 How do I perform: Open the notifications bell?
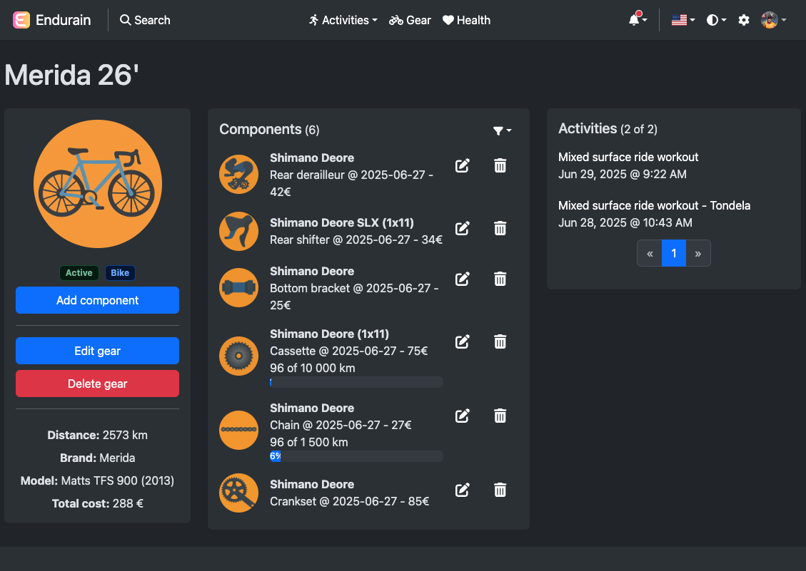click(x=634, y=20)
